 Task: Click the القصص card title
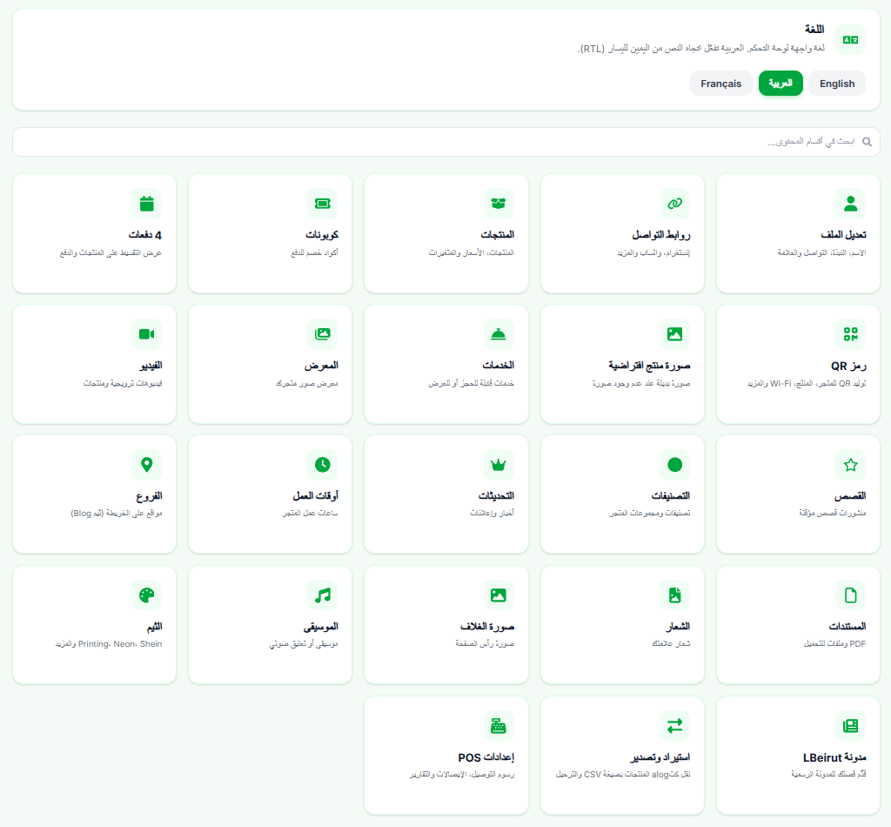[x=850, y=496]
